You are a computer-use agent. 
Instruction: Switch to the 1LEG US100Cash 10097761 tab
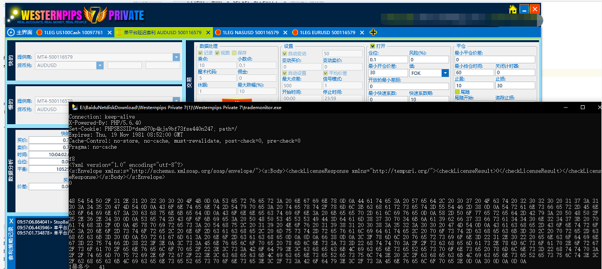73,33
